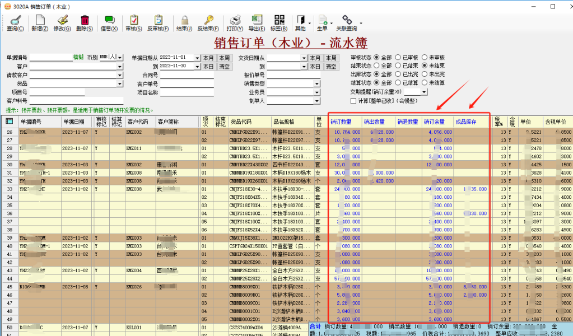Screen dimensions: 573x336
Task: Click the 标签 (Label) barcode icon
Action: click(x=279, y=22)
